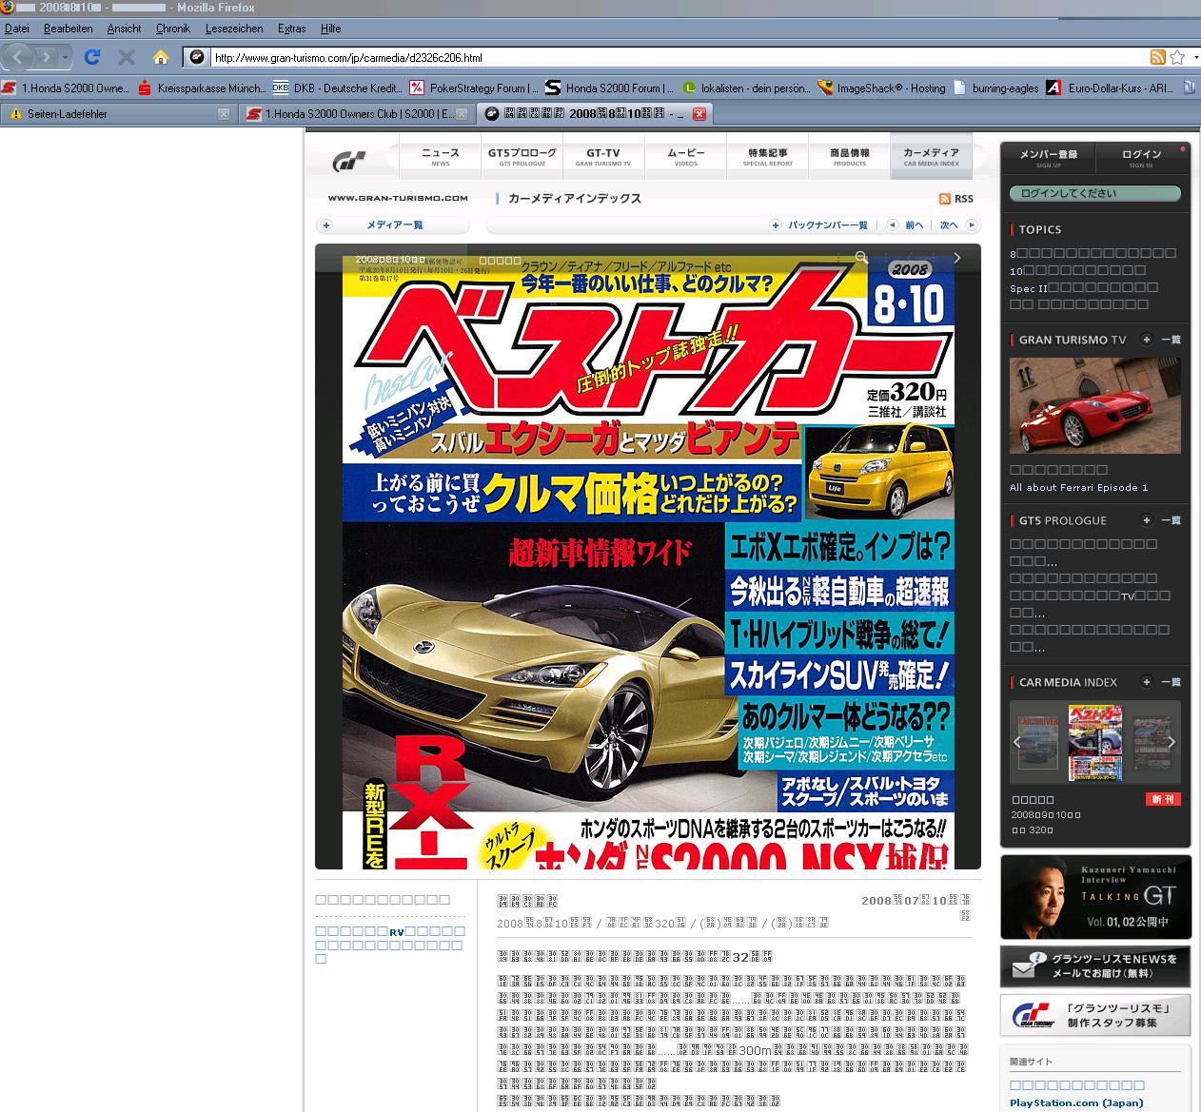Click the Firefox home icon
The width and height of the screenshot is (1201, 1112).
click(x=161, y=57)
